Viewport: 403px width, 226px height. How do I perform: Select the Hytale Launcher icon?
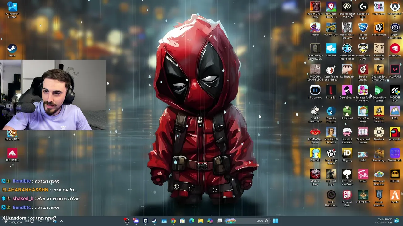coord(379,198)
